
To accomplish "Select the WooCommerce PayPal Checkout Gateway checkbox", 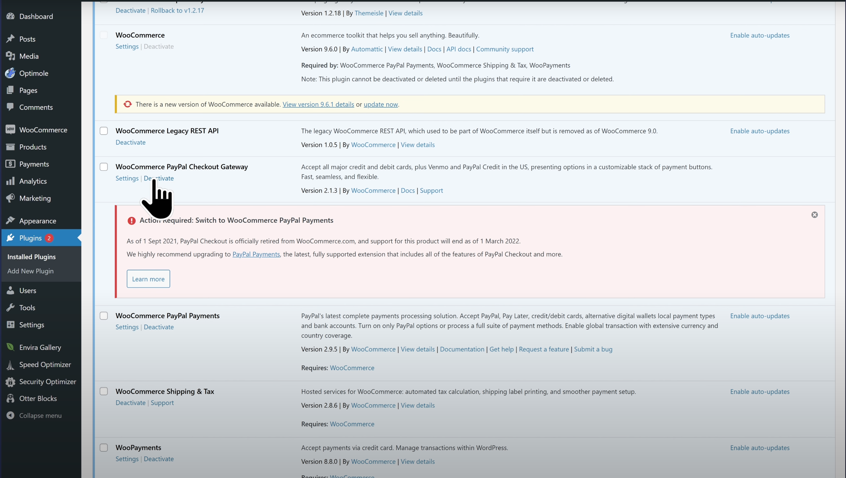I will tap(104, 167).
